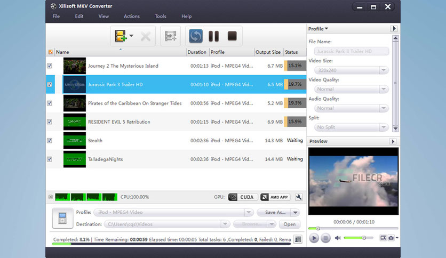This screenshot has width=446, height=258.
Task: Expand the Profile panel arrow button
Action: pos(394,28)
